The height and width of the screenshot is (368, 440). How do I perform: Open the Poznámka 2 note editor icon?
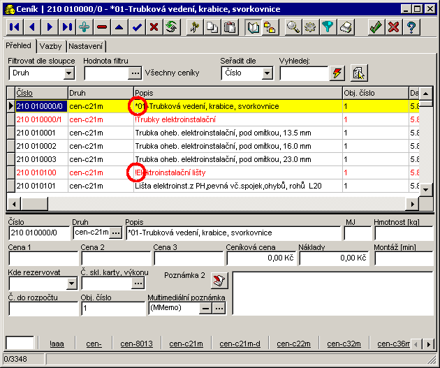[219, 281]
